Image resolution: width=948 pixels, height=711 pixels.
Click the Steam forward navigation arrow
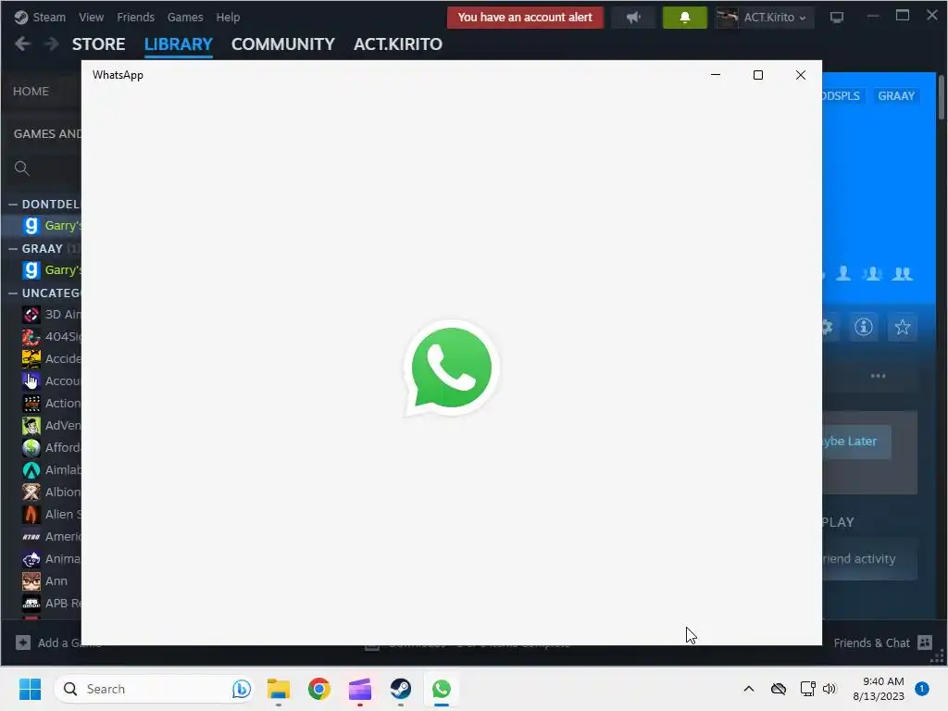coord(52,44)
